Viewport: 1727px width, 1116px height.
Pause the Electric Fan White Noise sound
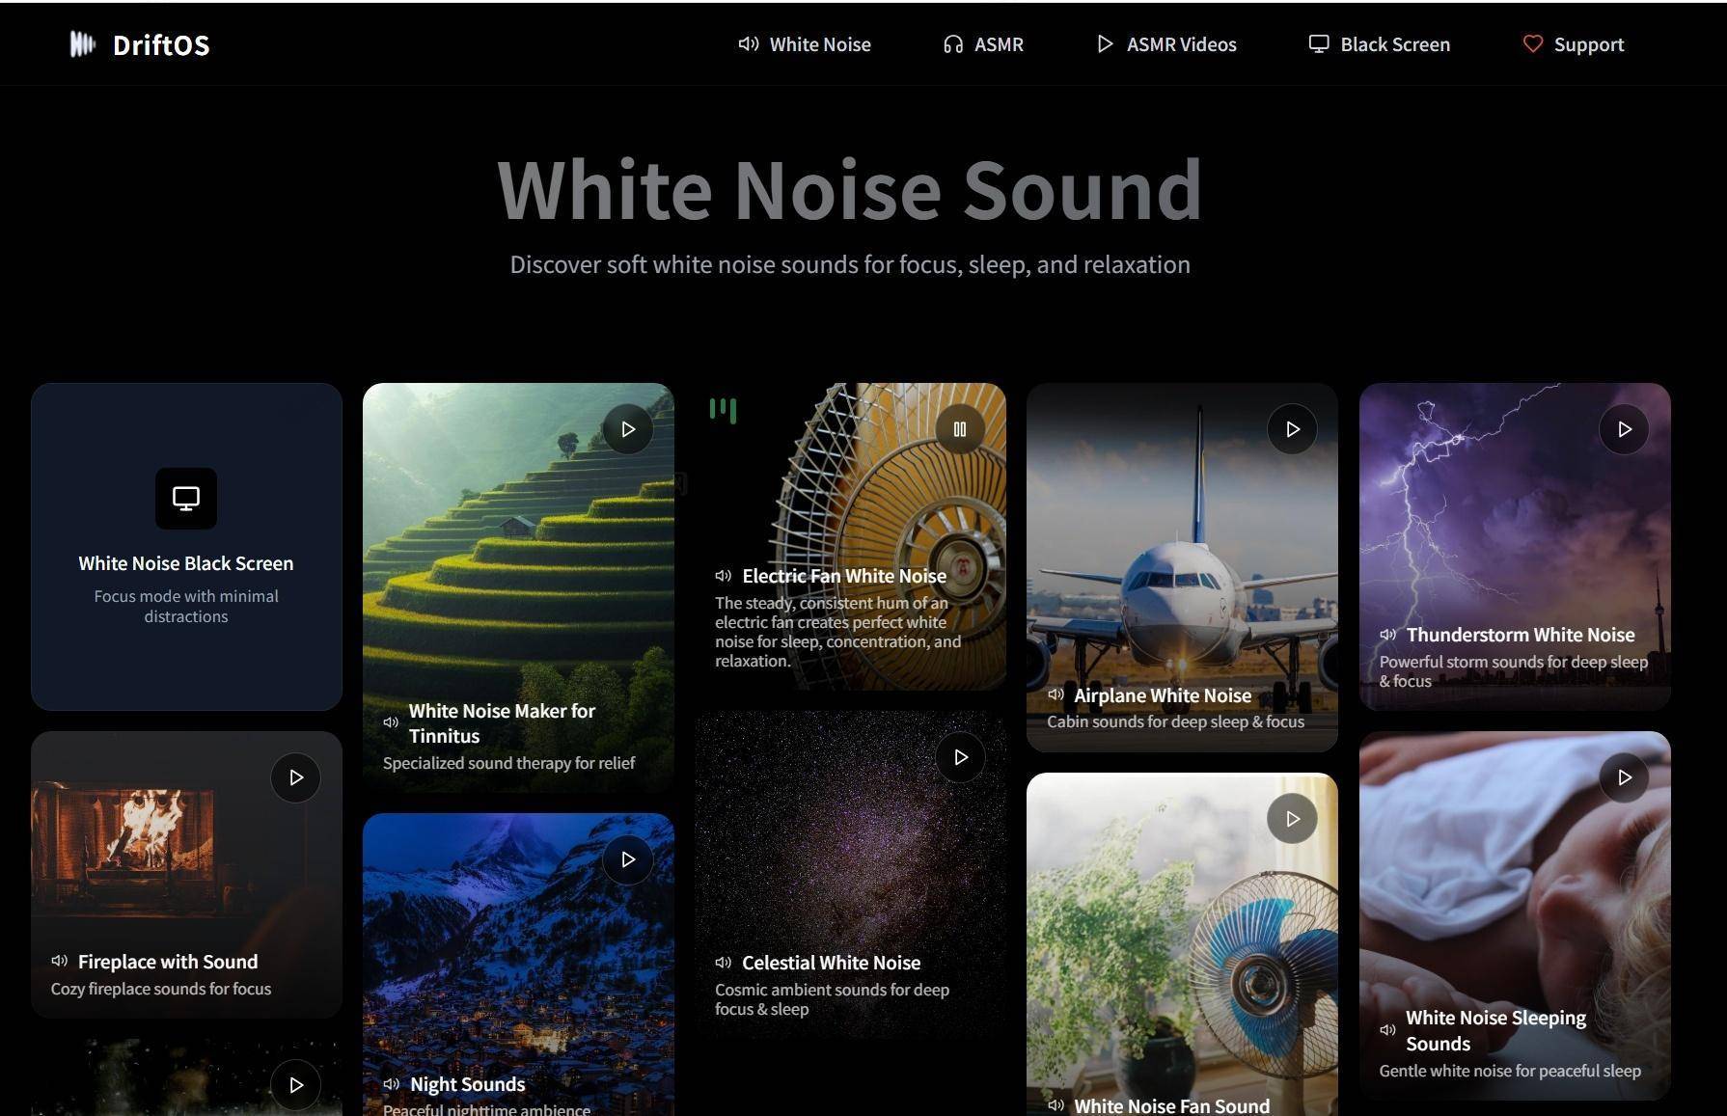point(960,429)
